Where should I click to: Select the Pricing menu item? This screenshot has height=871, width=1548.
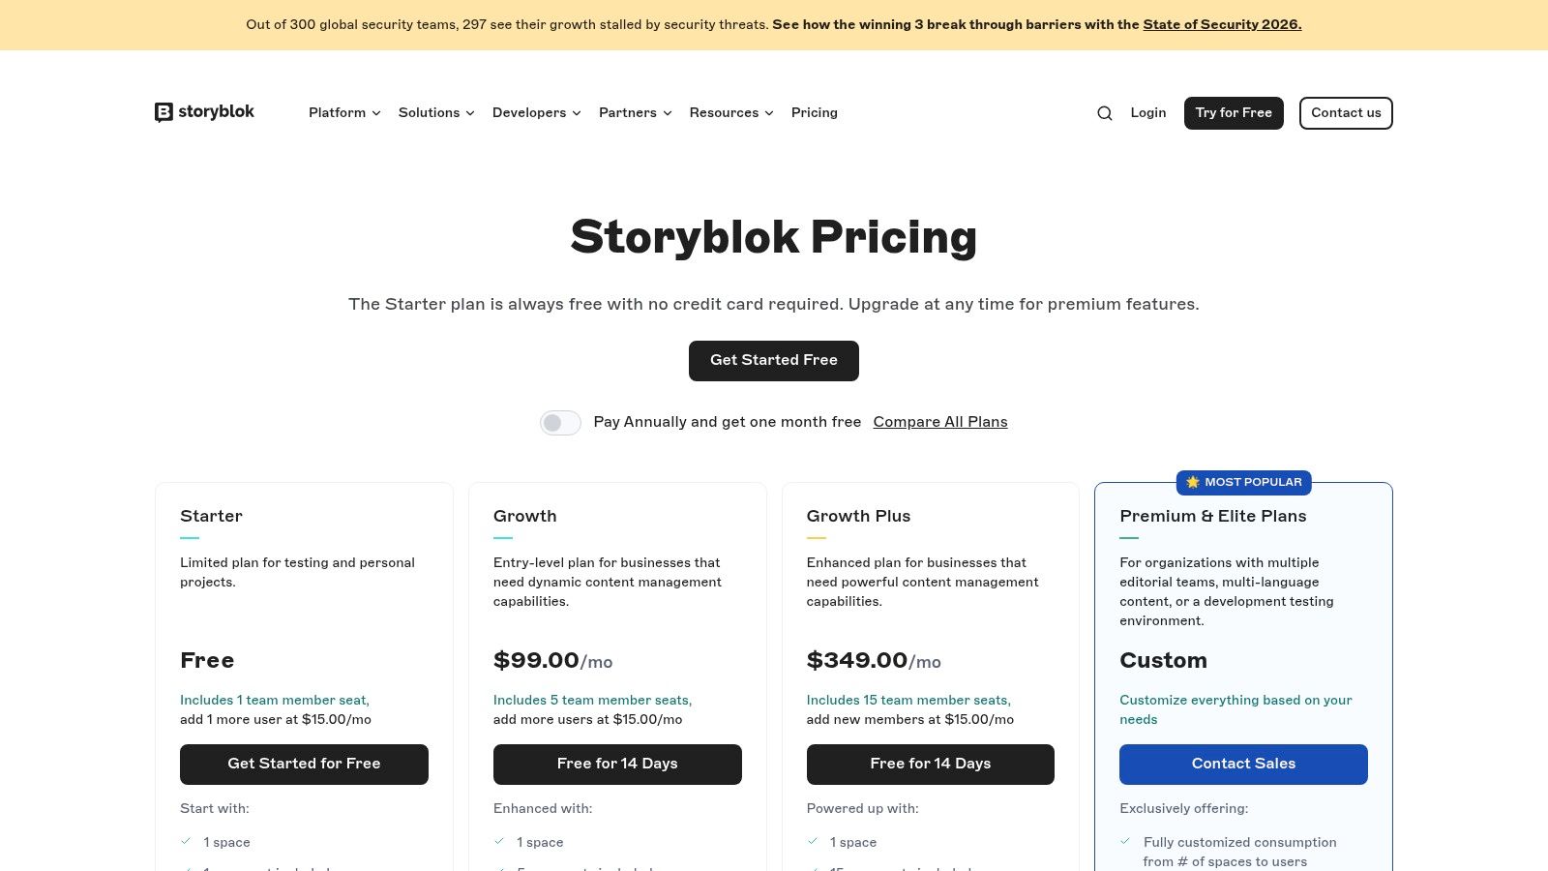(814, 113)
